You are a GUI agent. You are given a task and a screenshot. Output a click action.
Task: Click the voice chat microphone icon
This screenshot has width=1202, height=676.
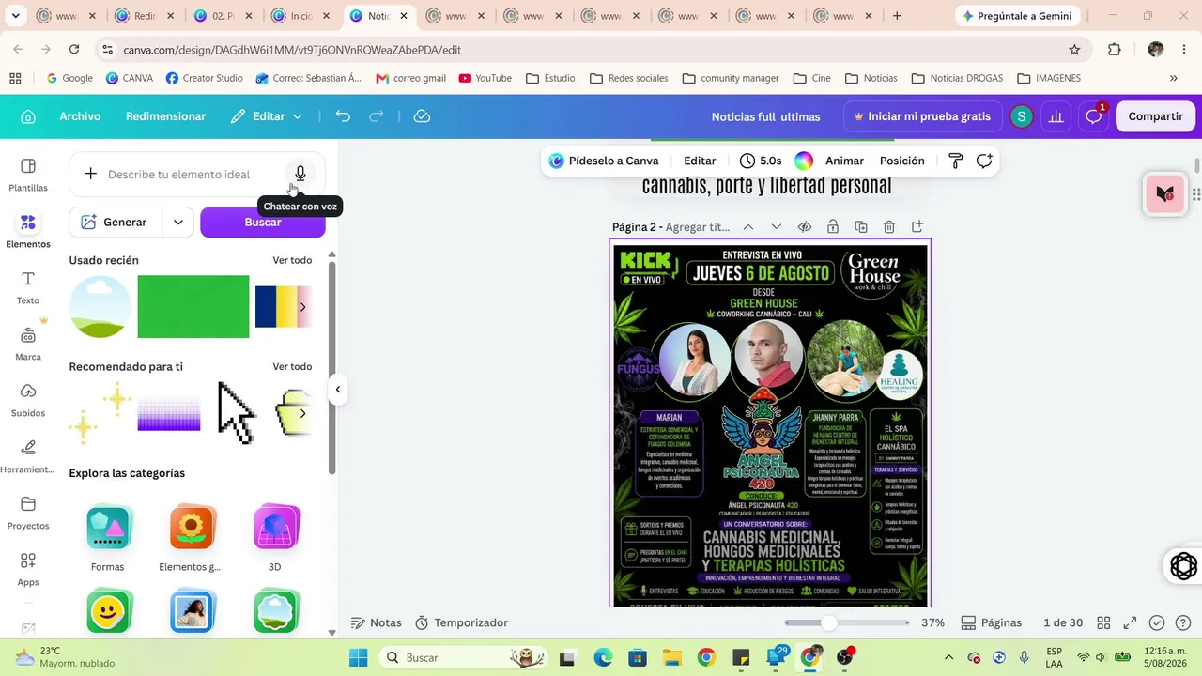300,174
